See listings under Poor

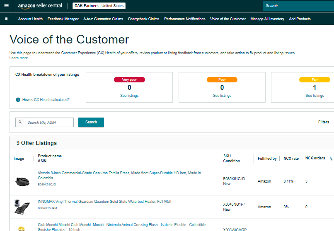(222, 96)
